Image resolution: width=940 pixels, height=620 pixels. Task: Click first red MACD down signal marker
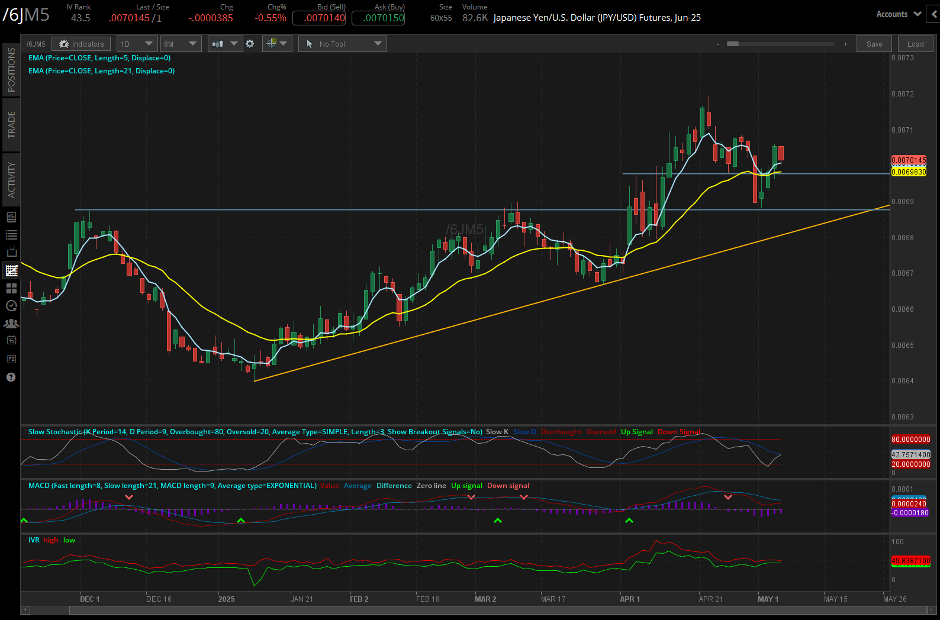129,497
